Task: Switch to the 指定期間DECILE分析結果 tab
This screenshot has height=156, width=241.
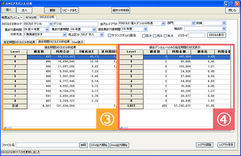Action: pyautogui.click(x=19, y=42)
